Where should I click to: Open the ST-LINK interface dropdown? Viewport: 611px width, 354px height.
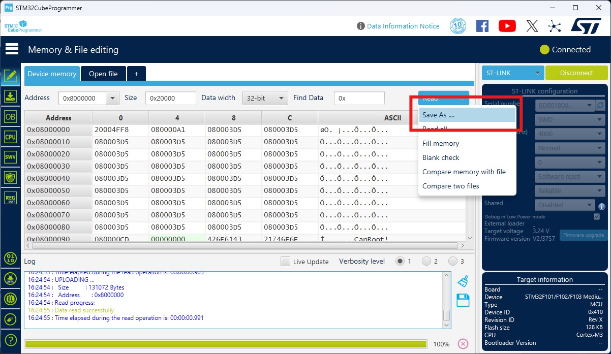[x=513, y=73]
